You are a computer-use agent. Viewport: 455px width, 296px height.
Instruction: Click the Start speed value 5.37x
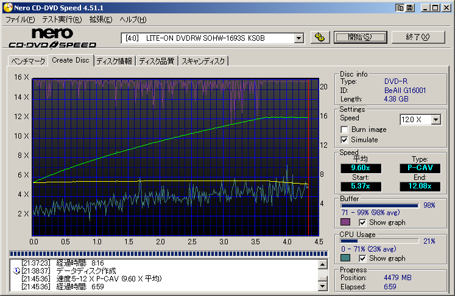pyautogui.click(x=361, y=186)
